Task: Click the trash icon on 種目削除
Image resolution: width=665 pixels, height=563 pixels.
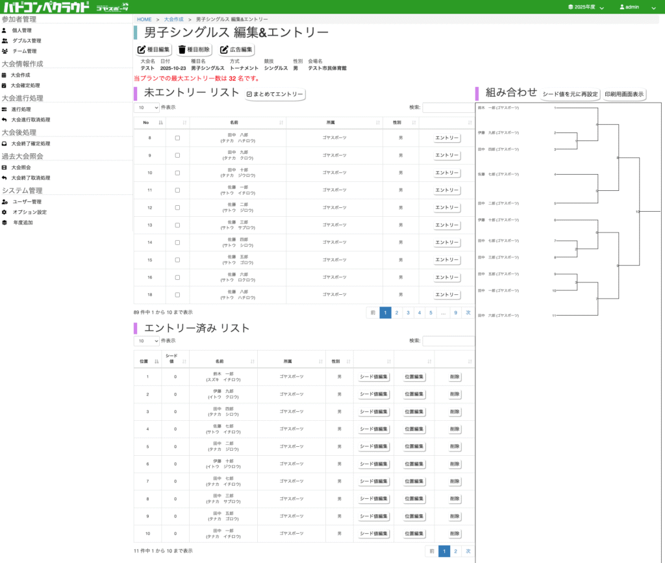Action: click(182, 49)
